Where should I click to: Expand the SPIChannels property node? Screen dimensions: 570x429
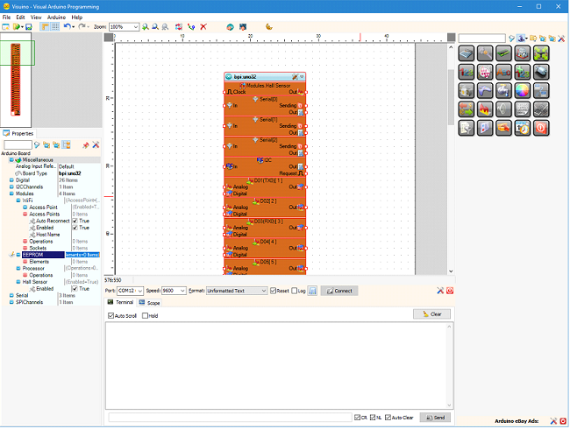(x=11, y=302)
